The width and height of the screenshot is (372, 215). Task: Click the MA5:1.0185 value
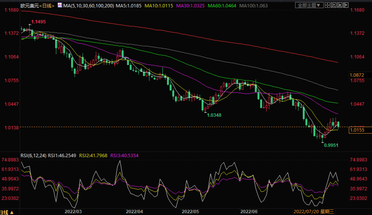[x=129, y=6]
